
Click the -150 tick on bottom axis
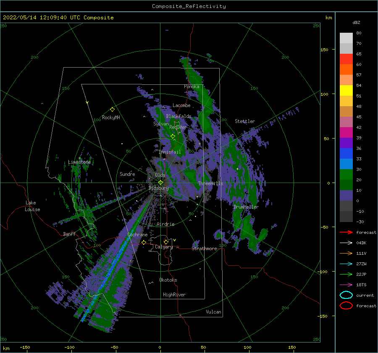coord(25,347)
